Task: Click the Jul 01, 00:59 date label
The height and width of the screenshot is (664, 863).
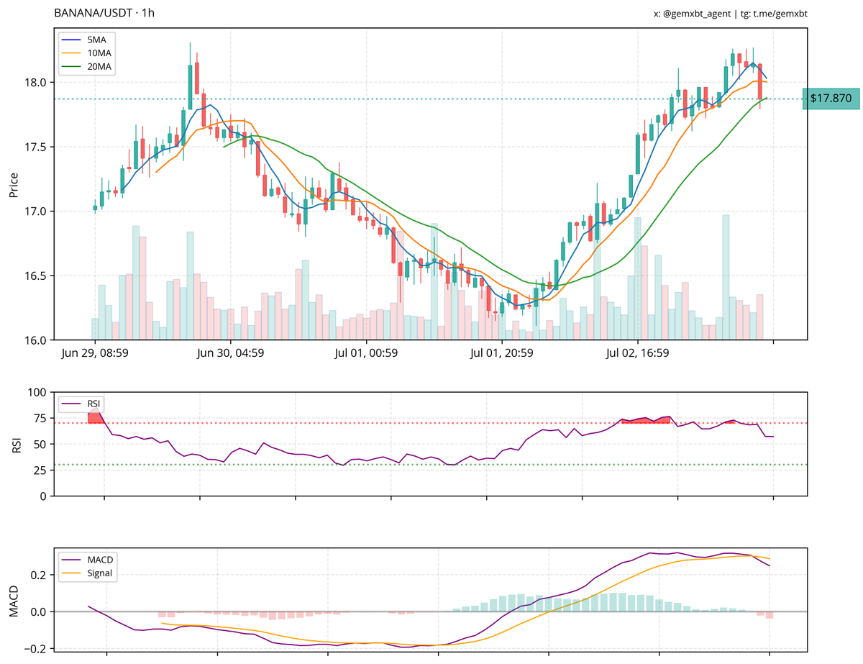Action: pyautogui.click(x=366, y=353)
